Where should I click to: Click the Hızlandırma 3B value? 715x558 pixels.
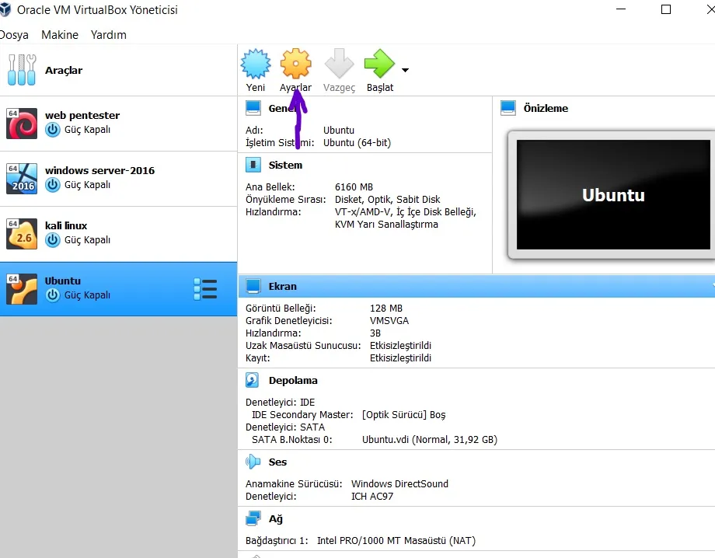point(375,333)
